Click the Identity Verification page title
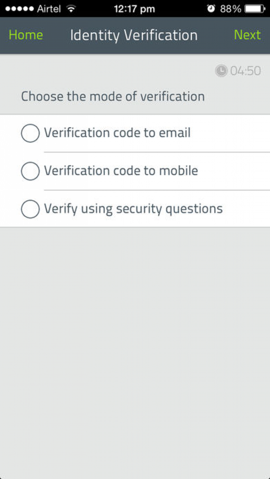This screenshot has height=479, width=270. coord(134,35)
